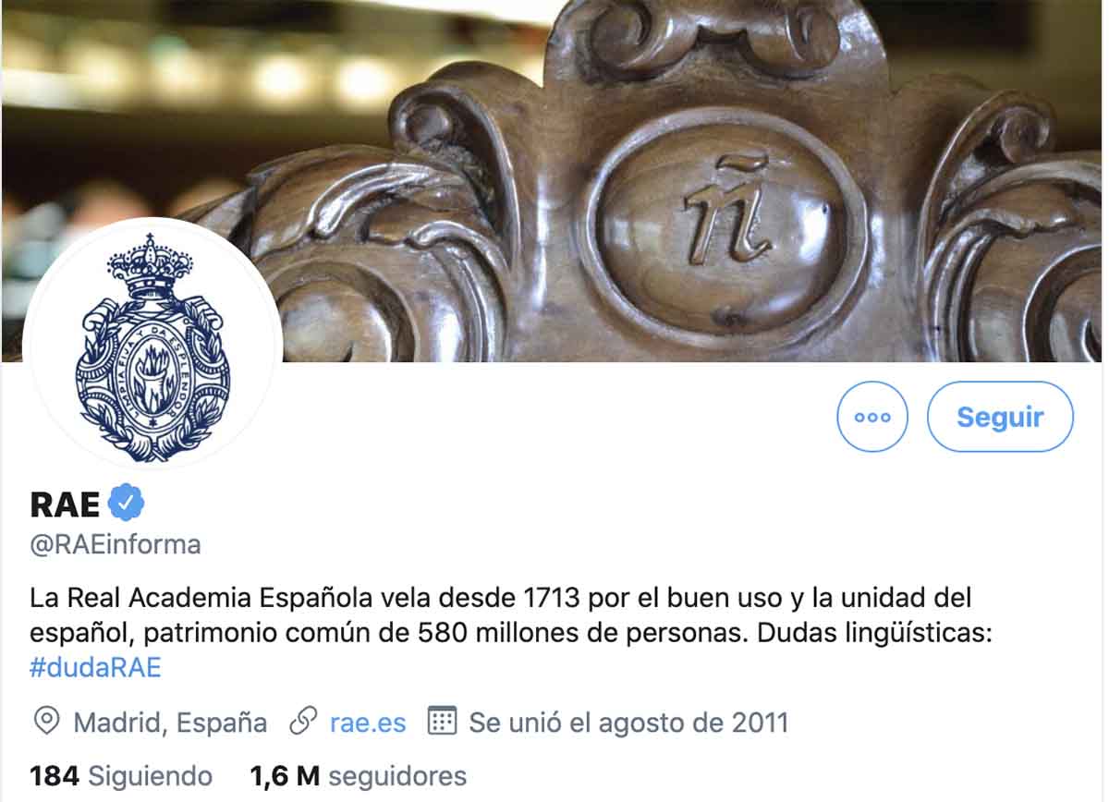Image resolution: width=1109 pixels, height=802 pixels.
Task: Click the blue verified badge beside RAE
Action: click(128, 504)
